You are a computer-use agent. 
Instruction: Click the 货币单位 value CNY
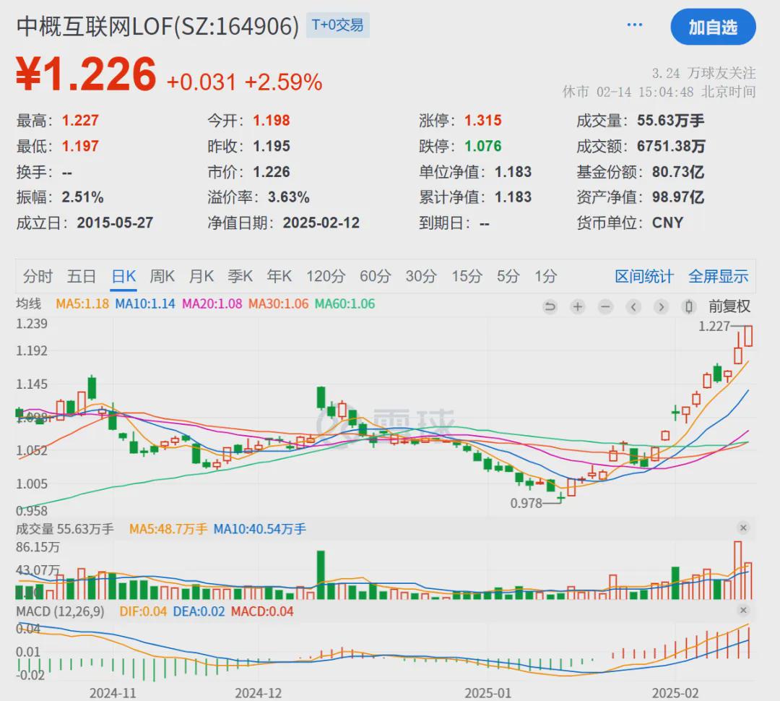(667, 223)
